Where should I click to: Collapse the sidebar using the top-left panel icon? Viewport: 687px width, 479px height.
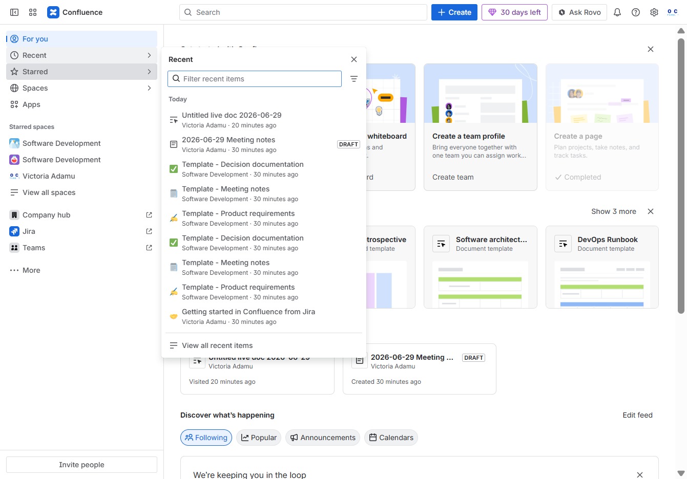tap(14, 12)
